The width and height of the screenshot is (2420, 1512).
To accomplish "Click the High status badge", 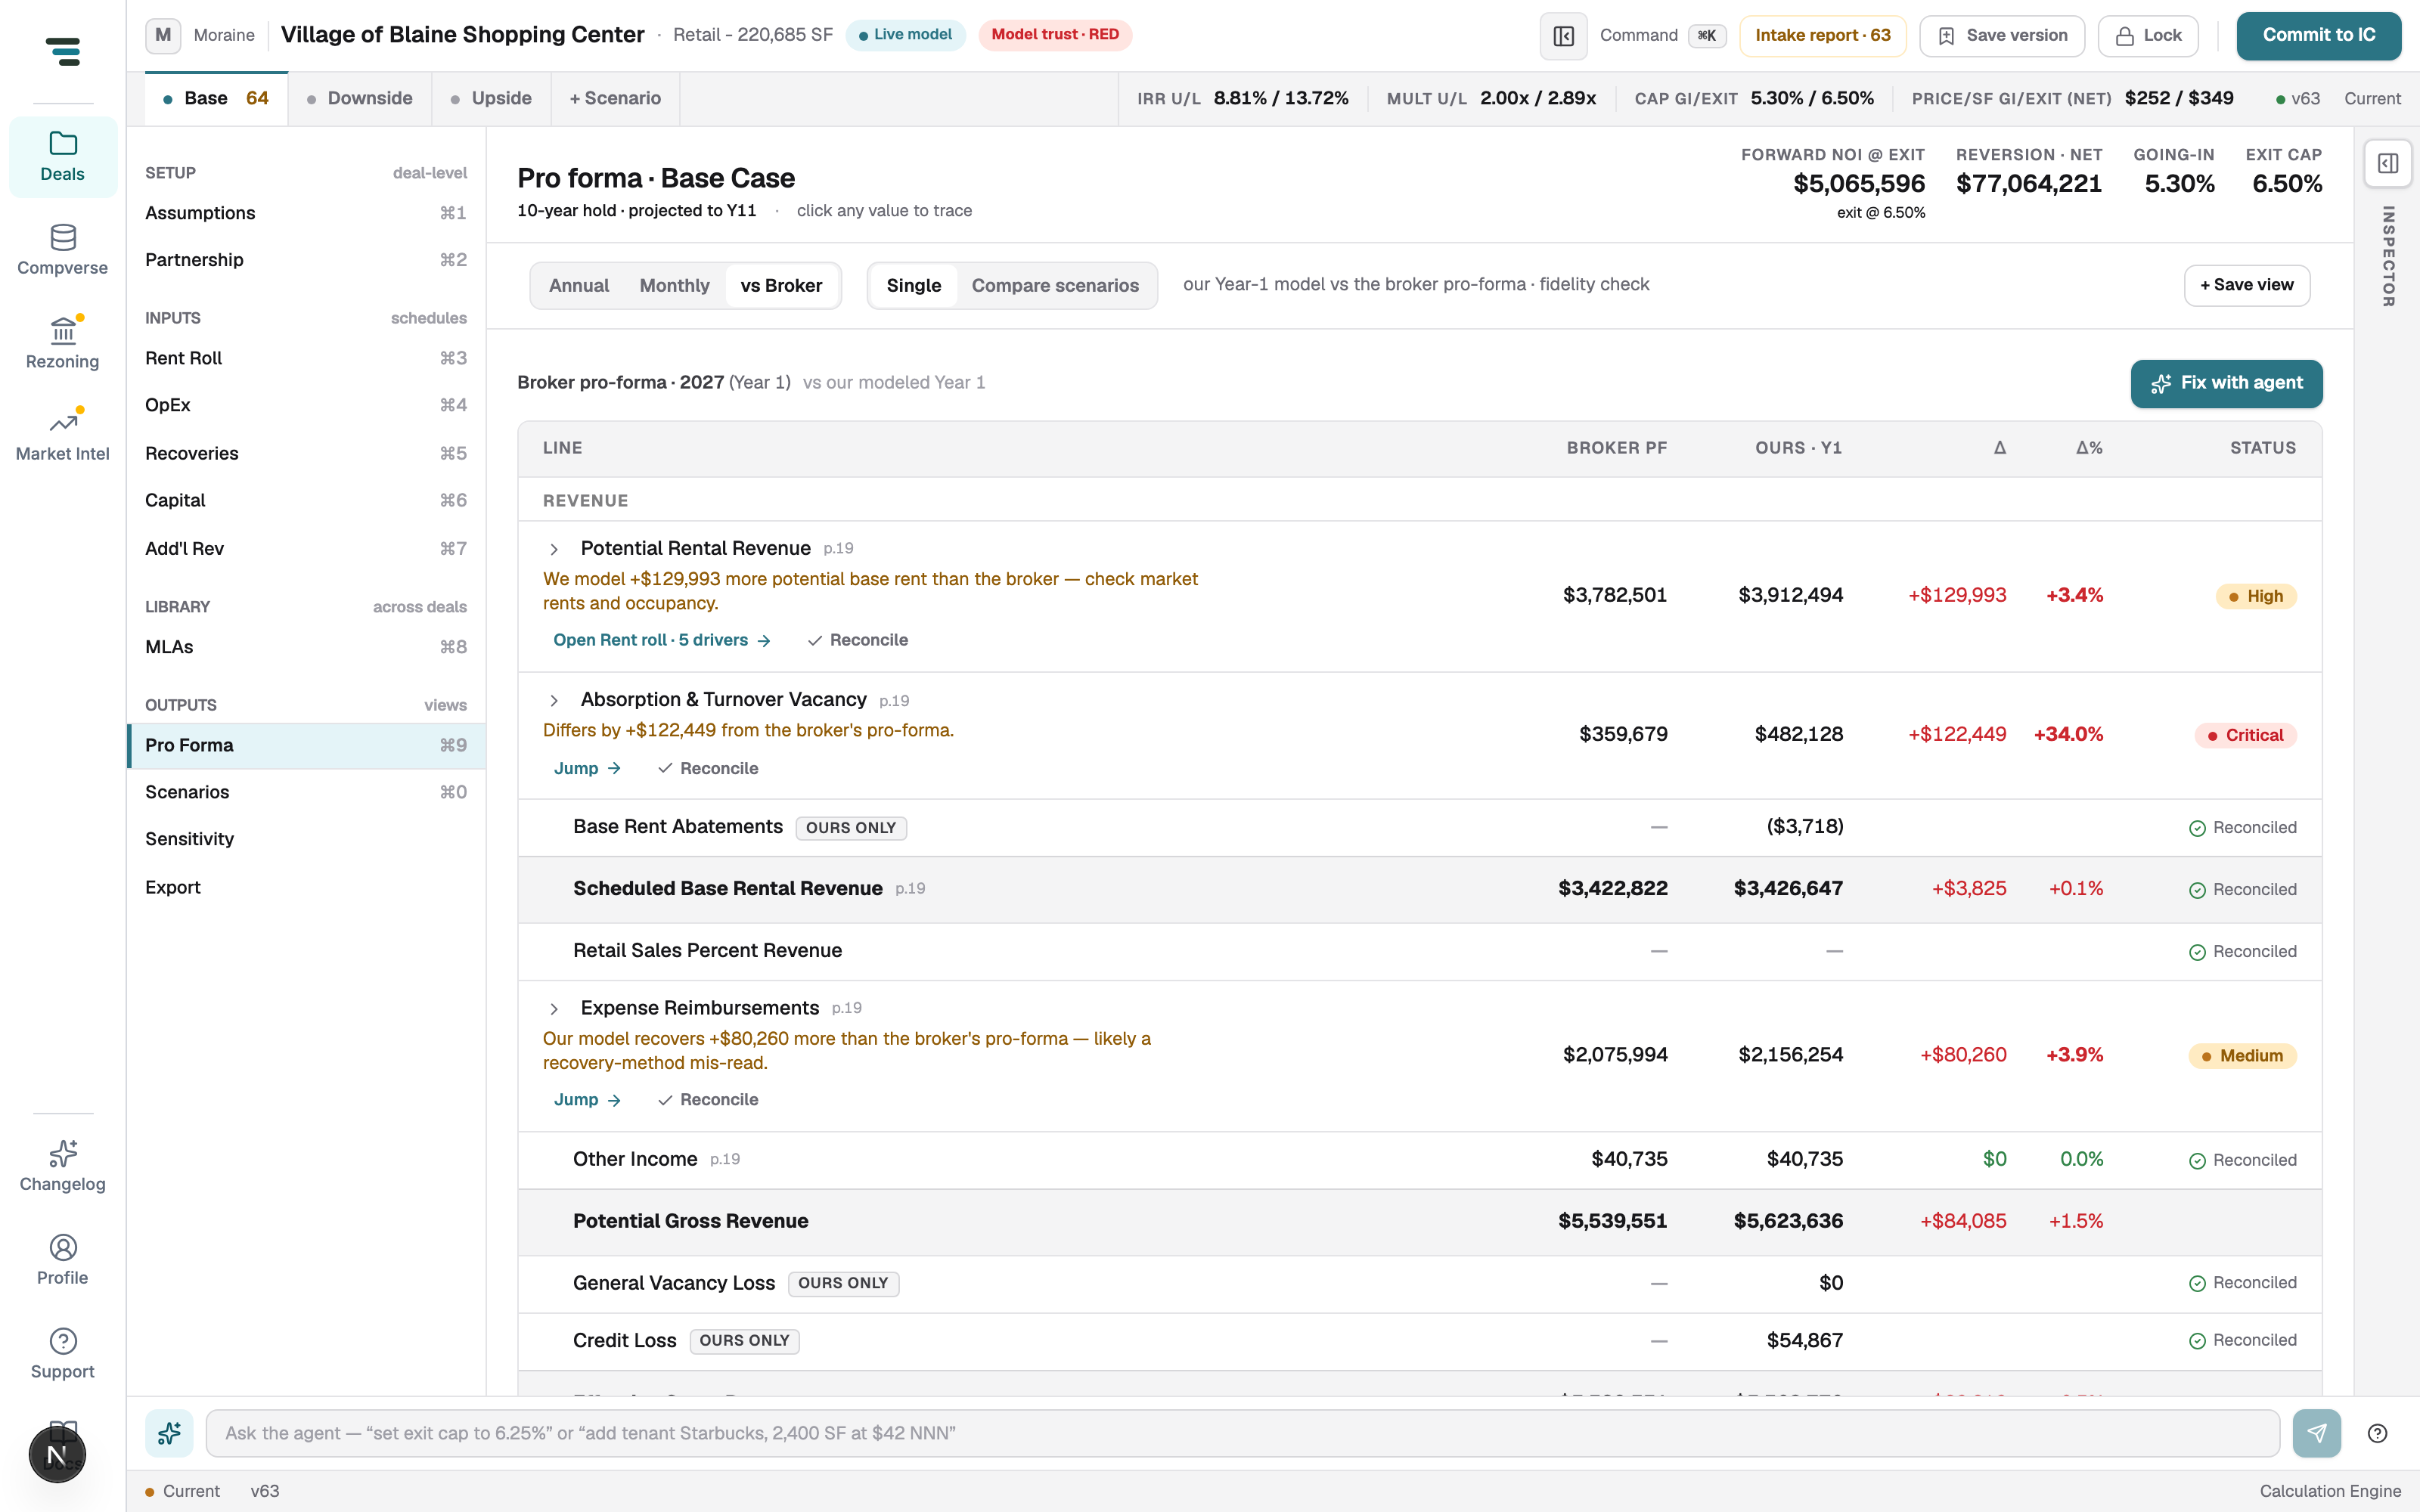I will click(2256, 596).
